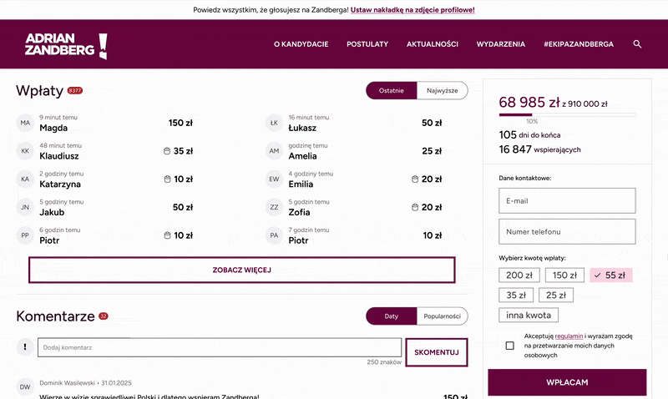Click the JN avatar next to Jakub
This screenshot has height=399, width=668.
tap(25, 207)
